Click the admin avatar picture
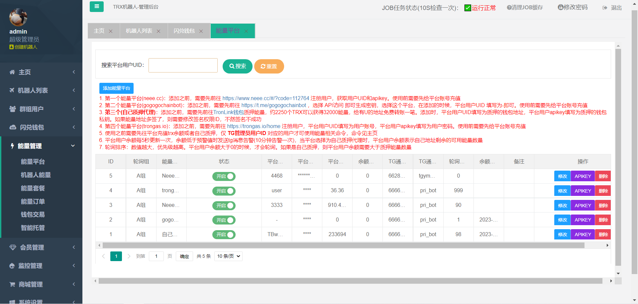The image size is (638, 304). pos(18,17)
